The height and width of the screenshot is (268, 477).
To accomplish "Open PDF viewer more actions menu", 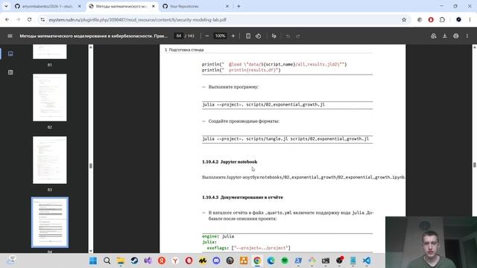I will [467, 36].
